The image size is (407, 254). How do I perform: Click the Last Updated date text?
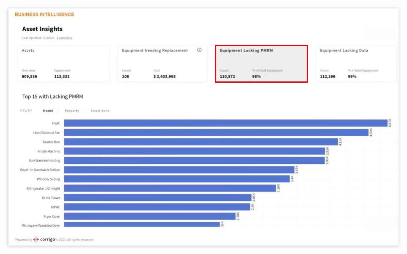38,38
